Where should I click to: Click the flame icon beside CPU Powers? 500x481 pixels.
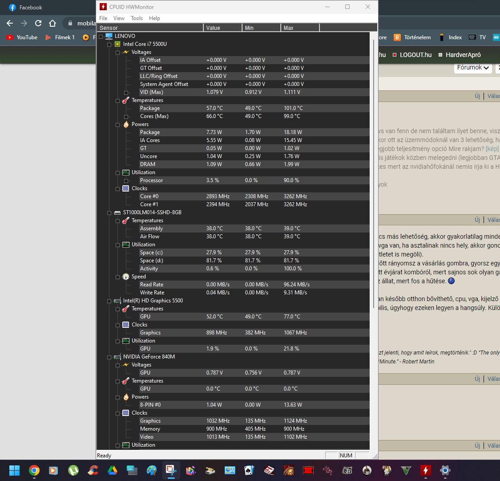pyautogui.click(x=126, y=124)
